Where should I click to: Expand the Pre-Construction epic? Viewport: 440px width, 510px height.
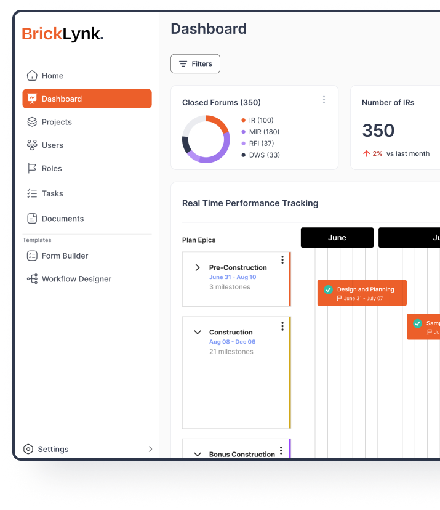pyautogui.click(x=198, y=268)
